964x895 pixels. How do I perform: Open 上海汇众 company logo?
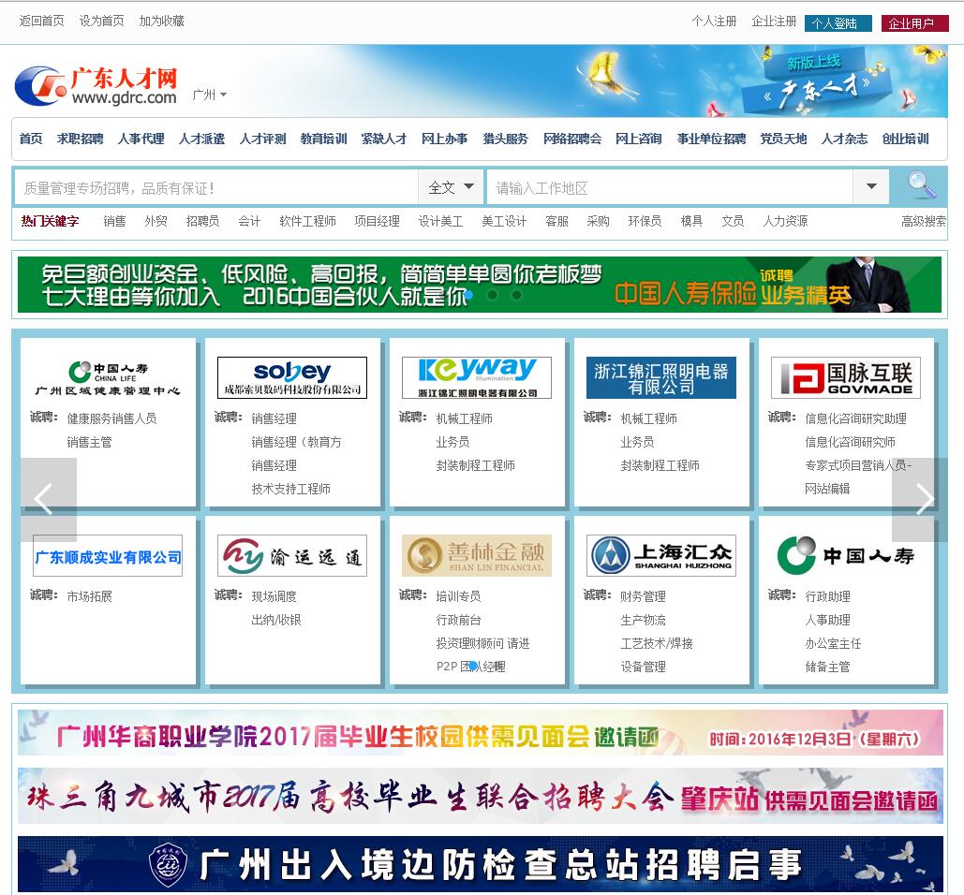660,555
